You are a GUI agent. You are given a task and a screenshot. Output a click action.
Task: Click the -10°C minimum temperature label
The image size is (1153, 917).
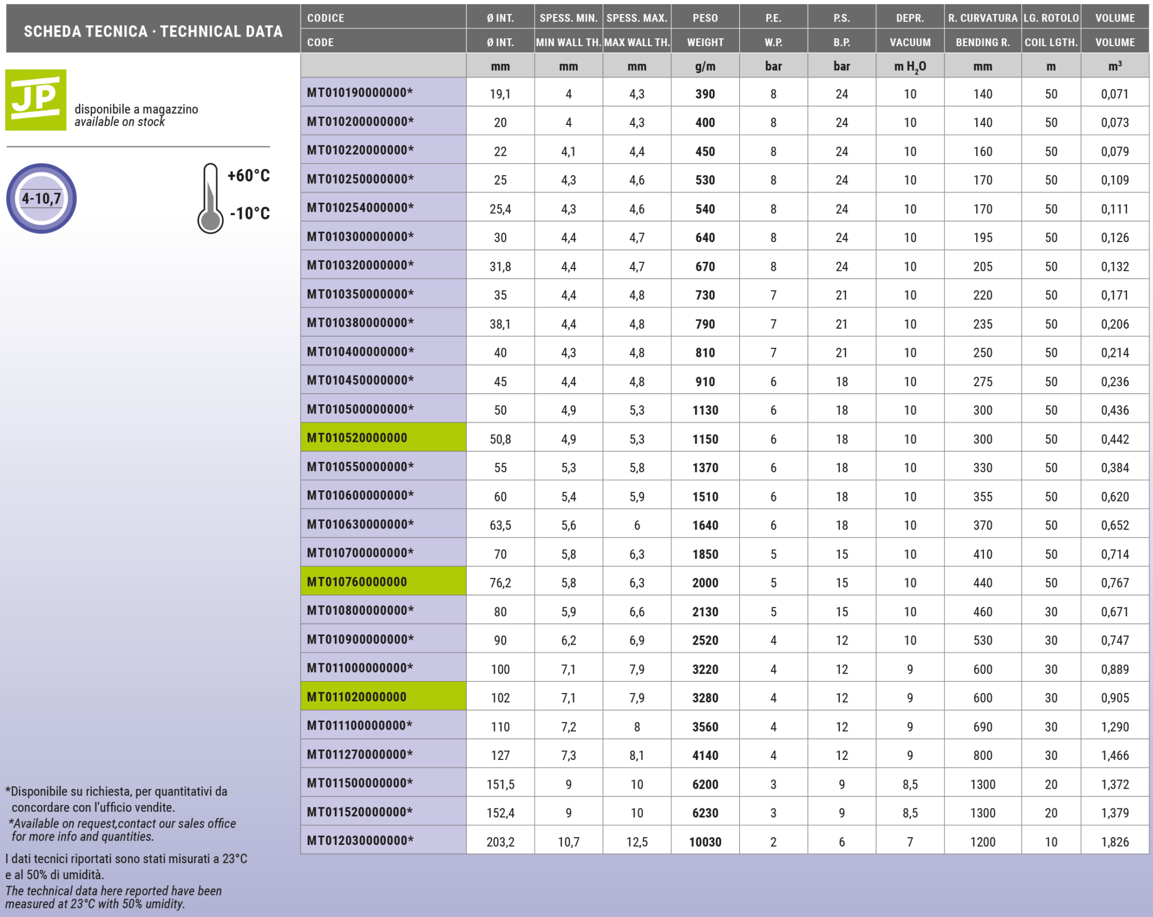tap(250, 213)
